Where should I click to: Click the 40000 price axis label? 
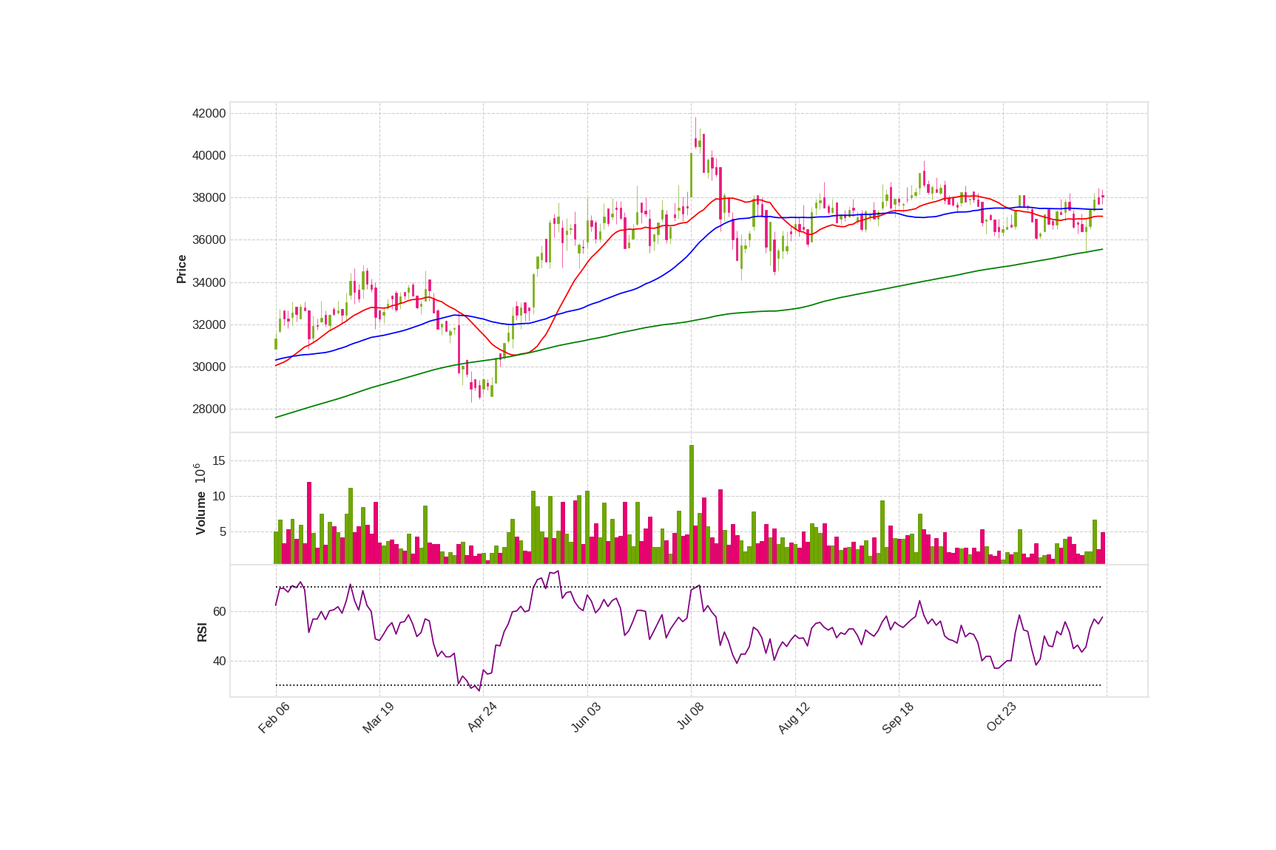coord(209,155)
